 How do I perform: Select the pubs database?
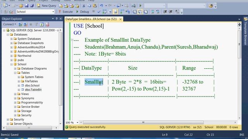pyautogui.click(x=21, y=60)
